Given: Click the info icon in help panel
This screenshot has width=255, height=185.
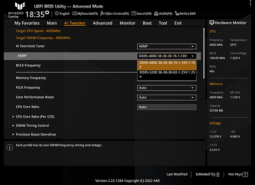Looking at the screenshot, I should (x=10, y=148).
